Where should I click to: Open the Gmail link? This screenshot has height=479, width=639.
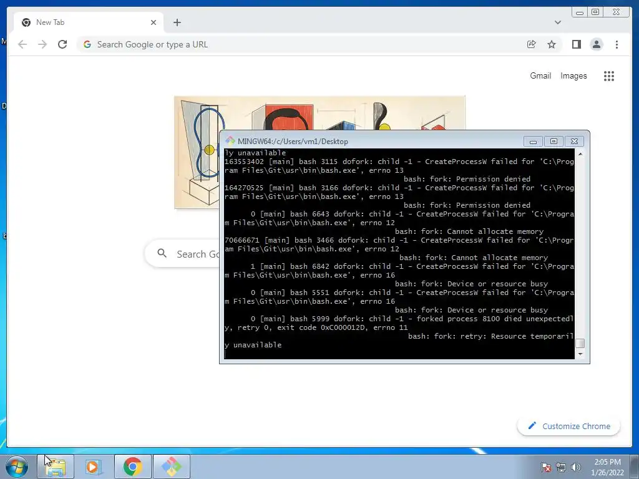[x=540, y=75]
